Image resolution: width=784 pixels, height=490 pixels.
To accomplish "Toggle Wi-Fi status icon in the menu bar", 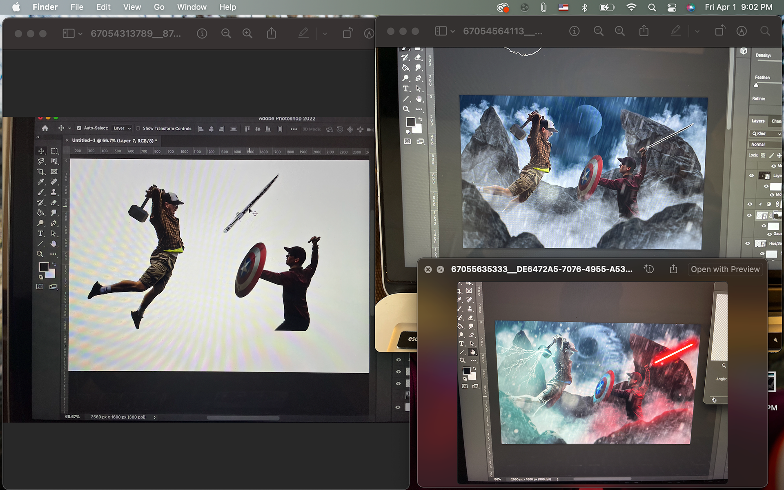I will pyautogui.click(x=631, y=7).
